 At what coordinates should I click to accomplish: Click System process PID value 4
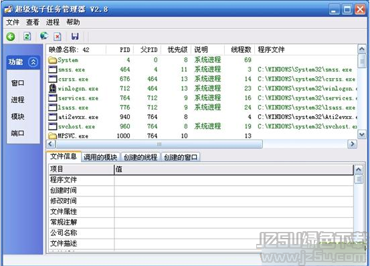[128, 60]
